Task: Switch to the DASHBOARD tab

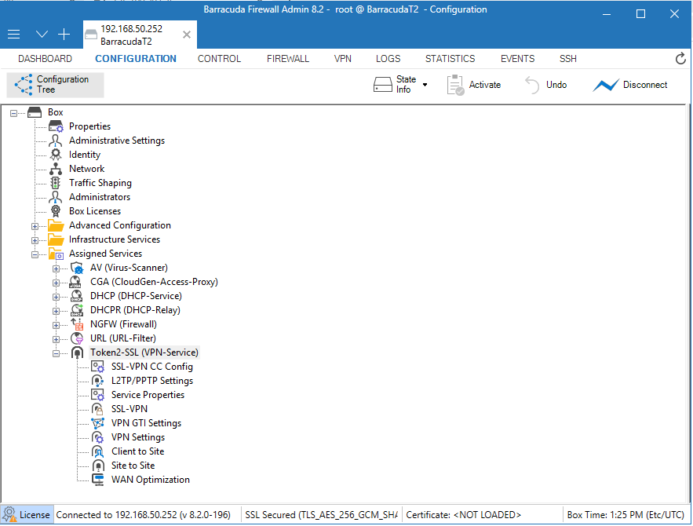Action: click(x=45, y=59)
